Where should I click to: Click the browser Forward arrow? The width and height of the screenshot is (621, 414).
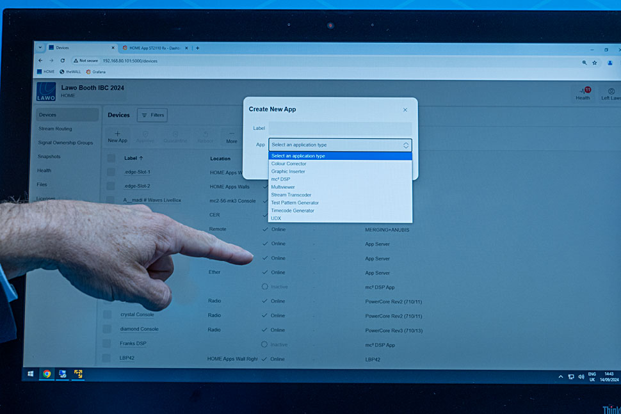pos(51,61)
